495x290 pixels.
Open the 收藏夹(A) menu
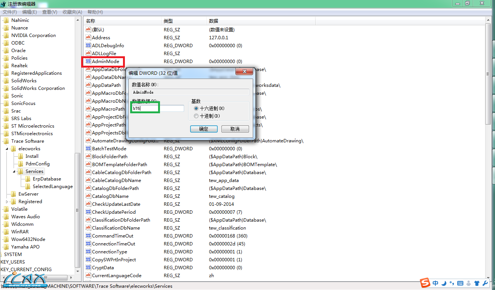pyautogui.click(x=72, y=12)
